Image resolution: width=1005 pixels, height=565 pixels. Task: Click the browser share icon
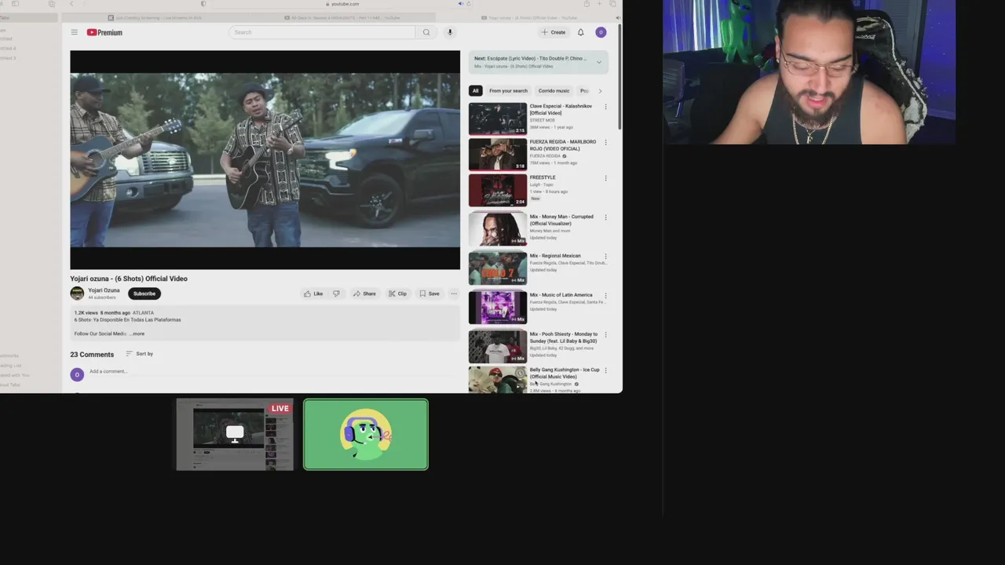tap(587, 4)
